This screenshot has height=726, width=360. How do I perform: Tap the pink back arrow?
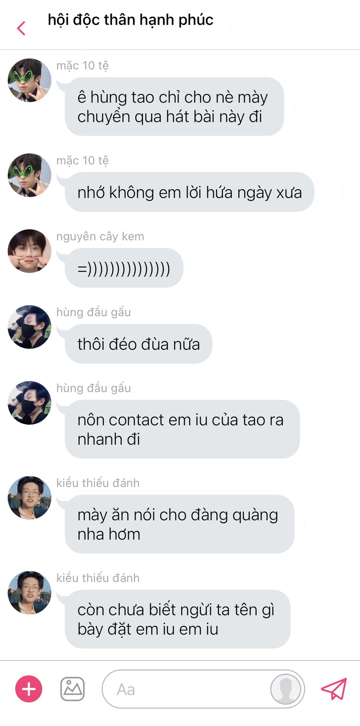coord(21,28)
